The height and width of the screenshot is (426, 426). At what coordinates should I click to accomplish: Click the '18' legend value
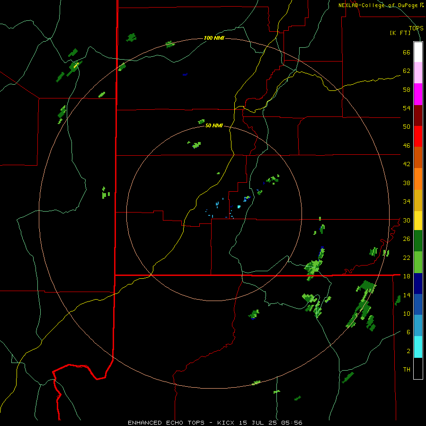[x=407, y=276]
